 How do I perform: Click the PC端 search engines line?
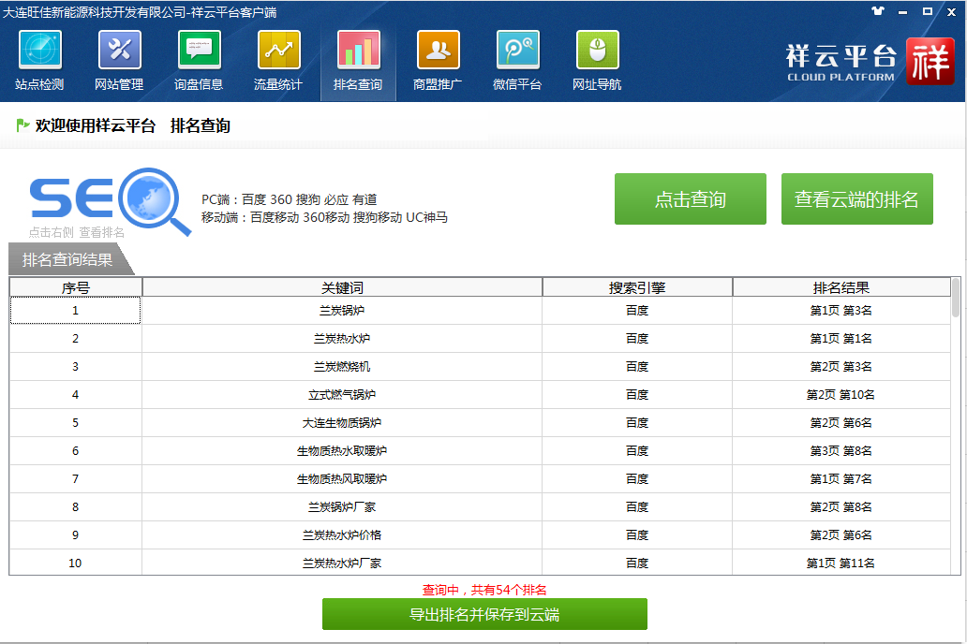click(290, 199)
